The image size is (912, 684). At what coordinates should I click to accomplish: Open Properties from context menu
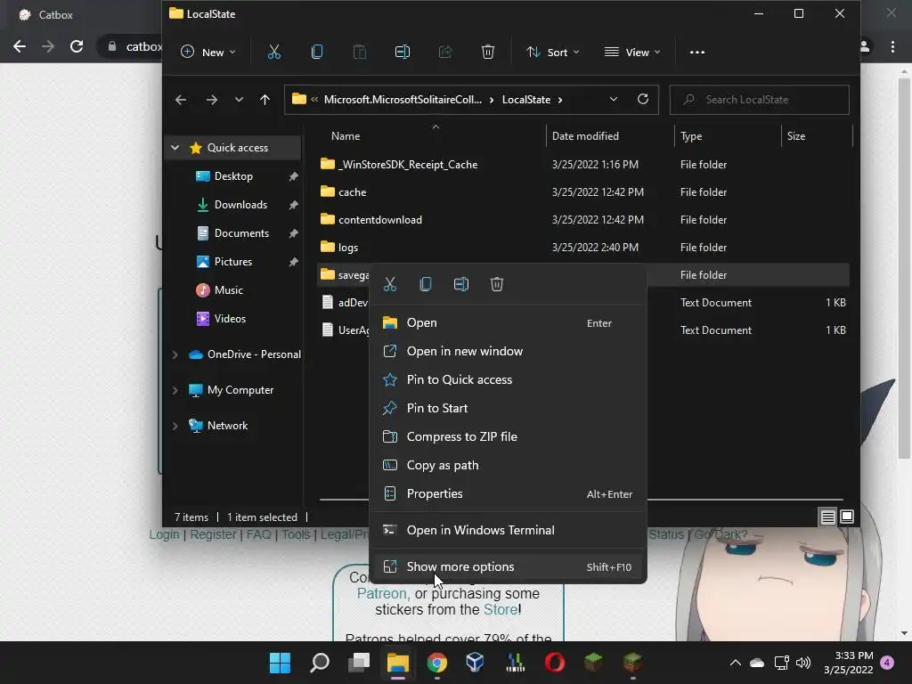coord(508,493)
